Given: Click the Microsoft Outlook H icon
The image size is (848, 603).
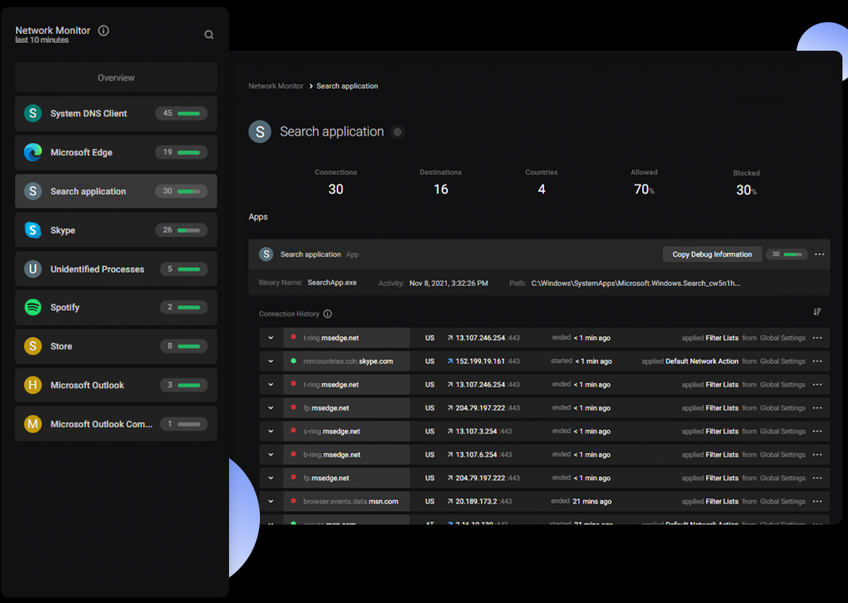Looking at the screenshot, I should pyautogui.click(x=33, y=385).
